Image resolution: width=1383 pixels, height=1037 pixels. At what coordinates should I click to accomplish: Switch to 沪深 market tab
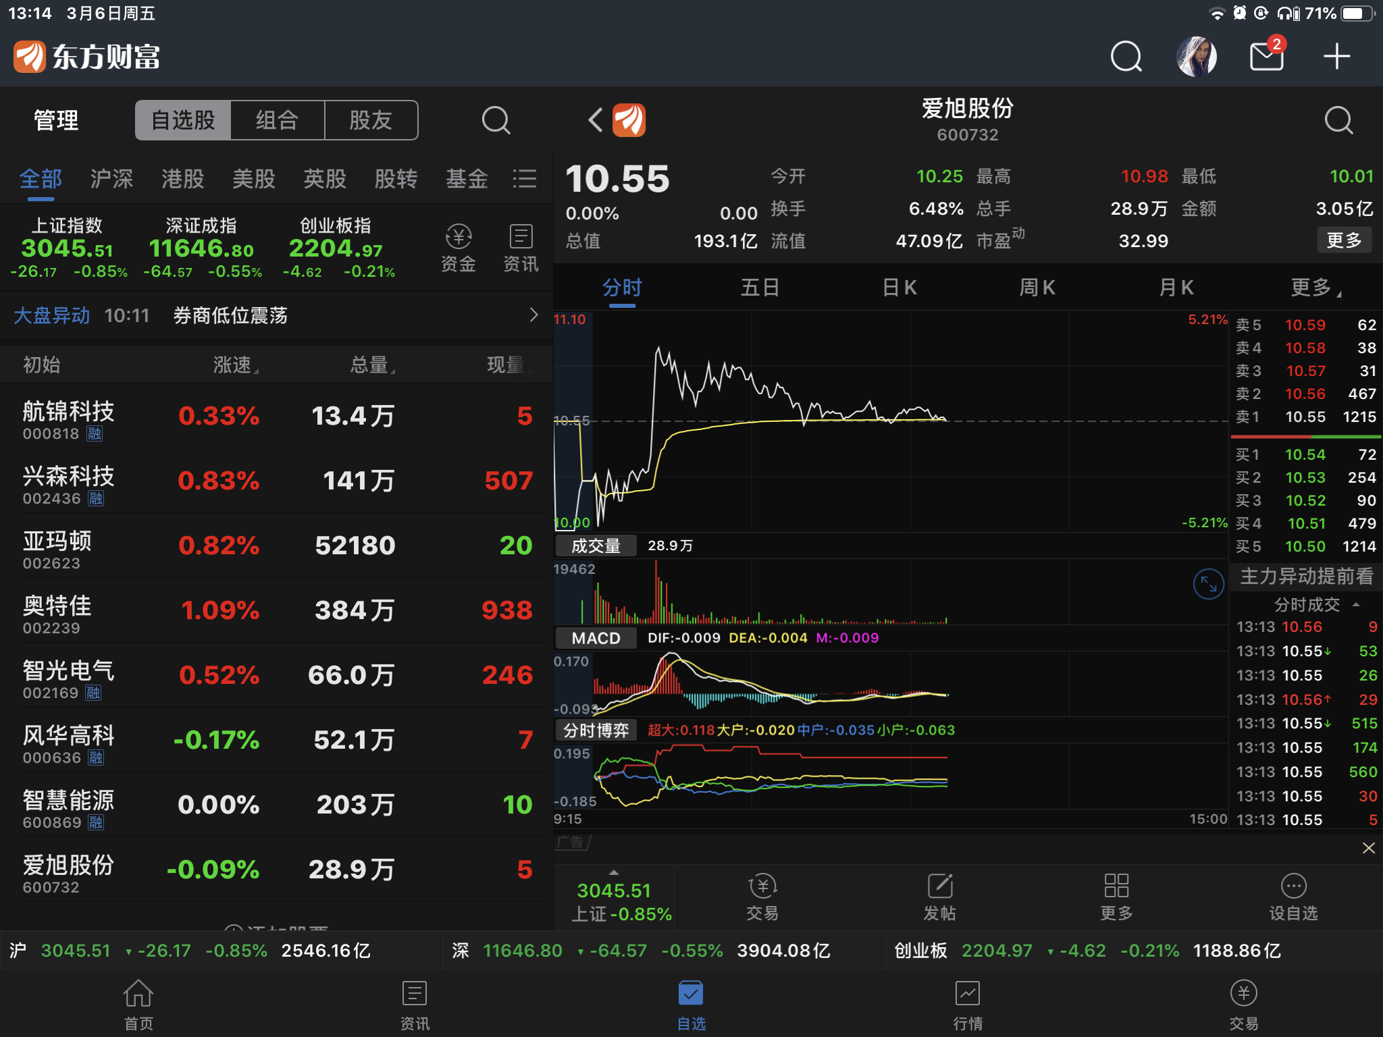coord(111,179)
